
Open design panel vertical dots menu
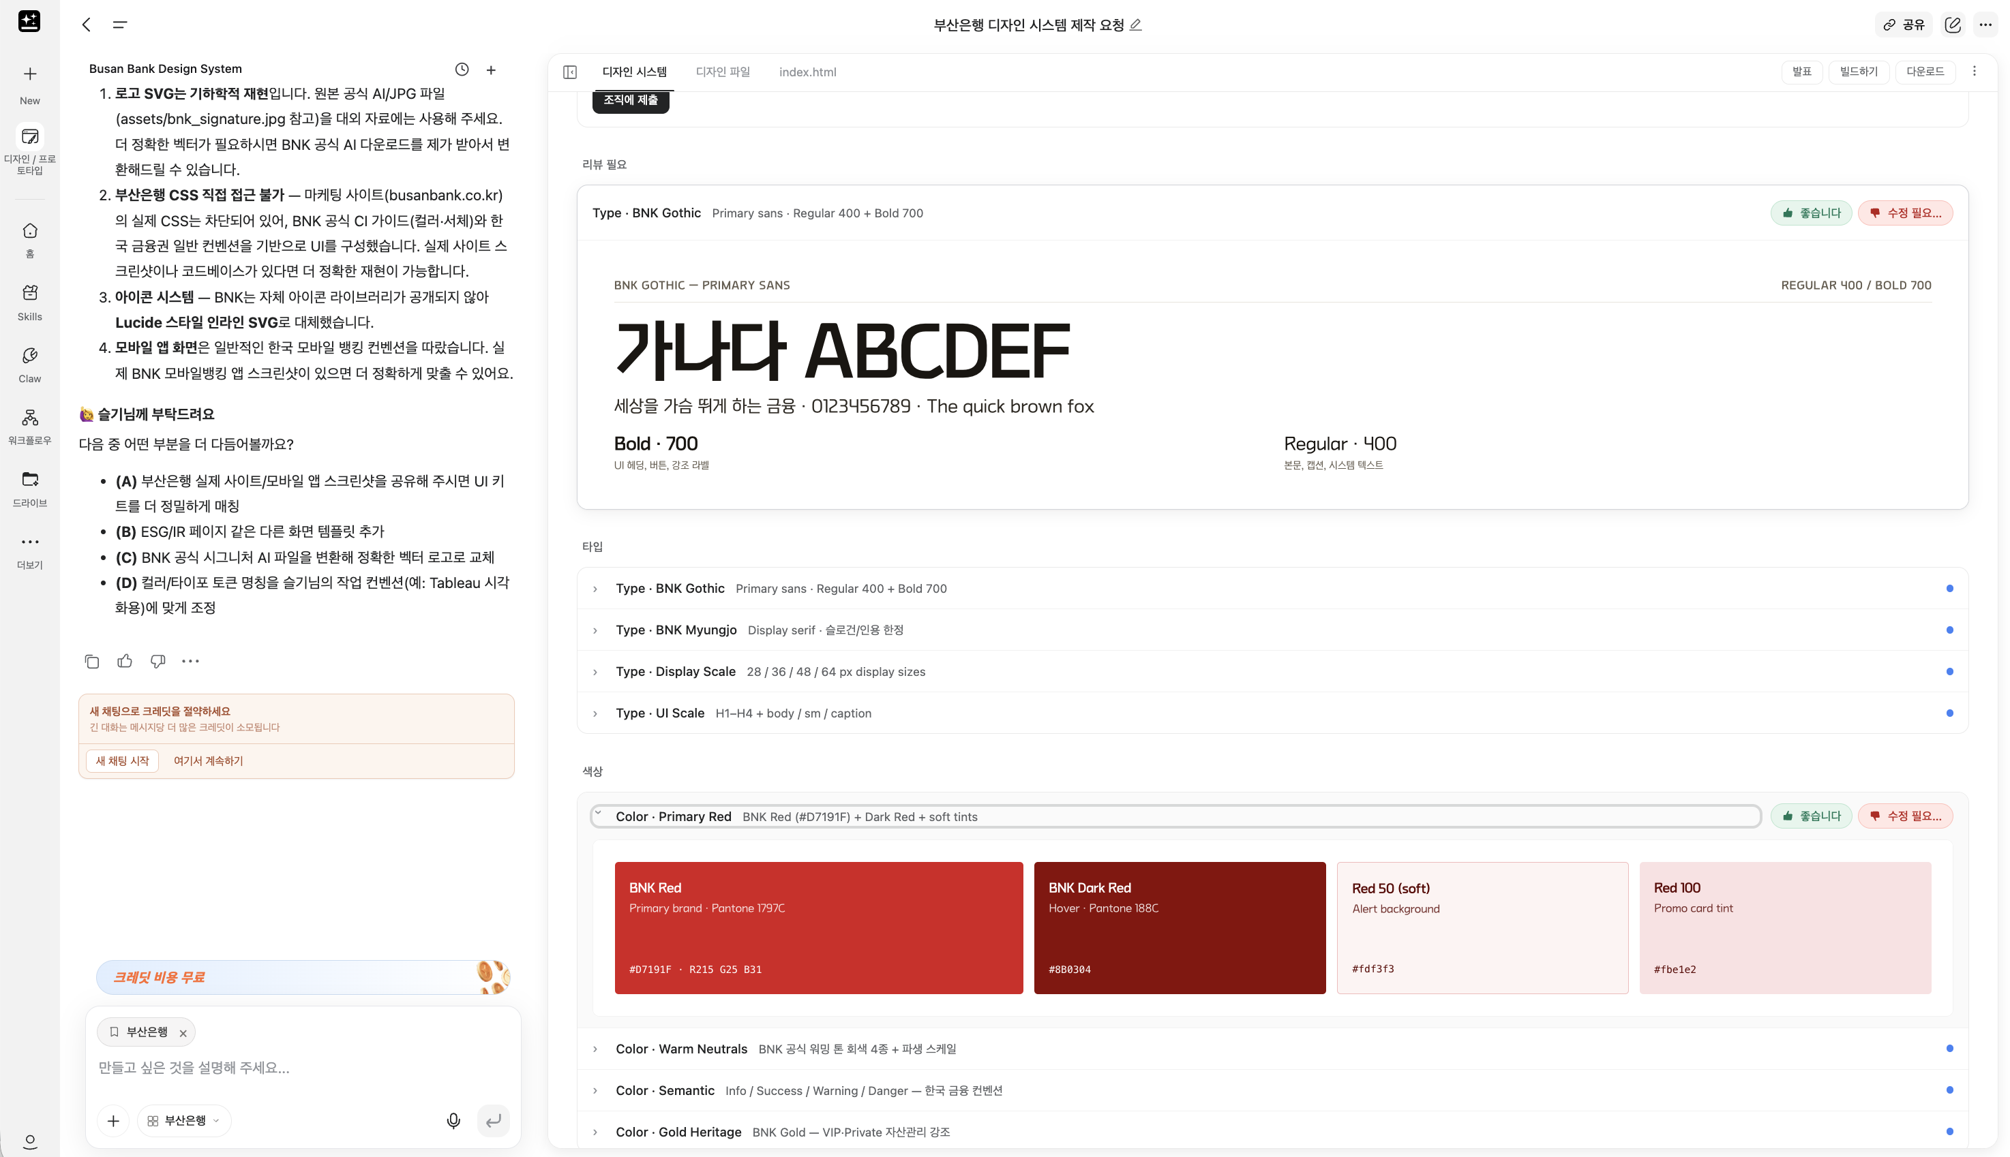(x=1975, y=72)
